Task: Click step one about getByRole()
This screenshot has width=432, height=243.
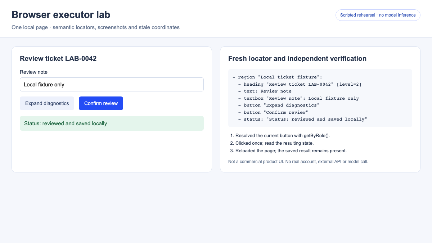Action: (283, 136)
